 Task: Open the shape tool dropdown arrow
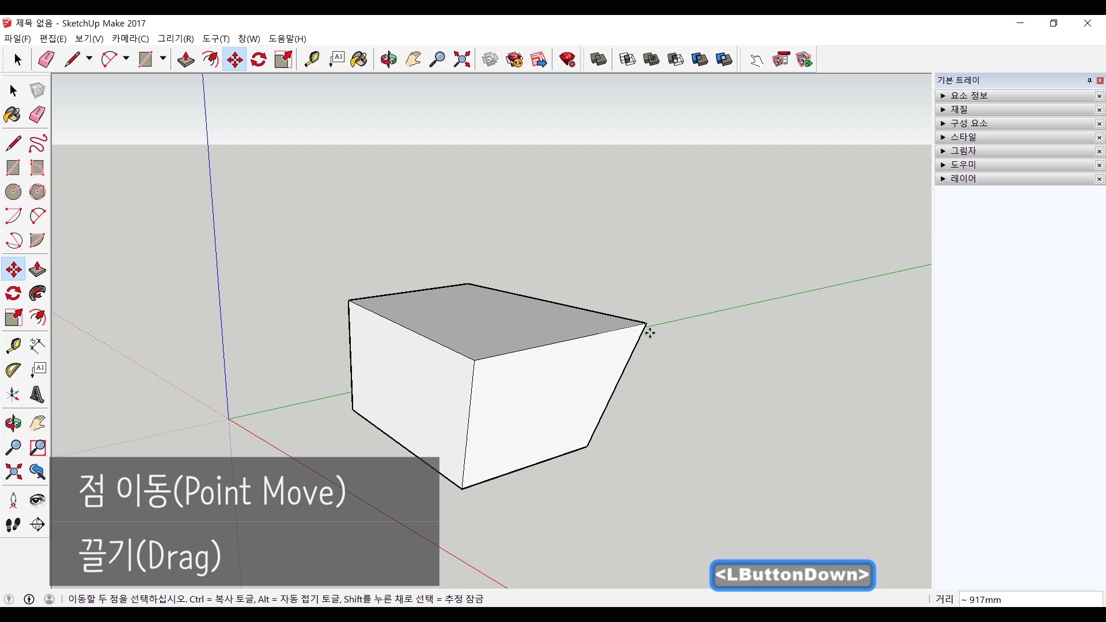pos(163,59)
